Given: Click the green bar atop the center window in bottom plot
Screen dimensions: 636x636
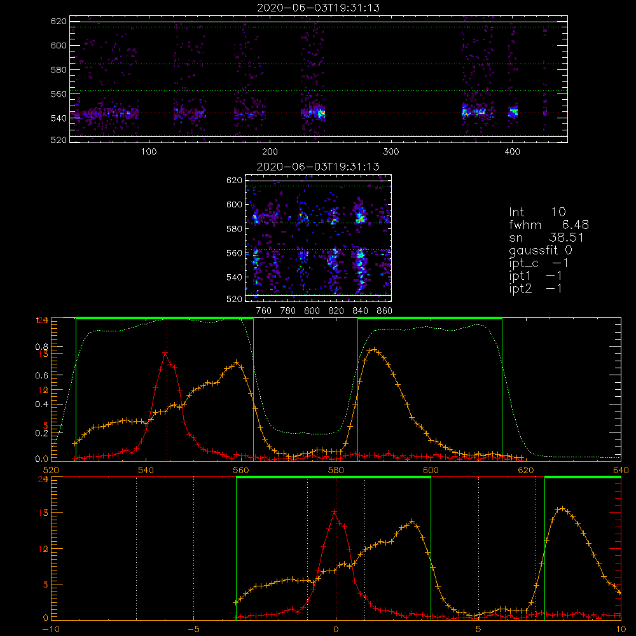Looking at the screenshot, I should coord(333,477).
